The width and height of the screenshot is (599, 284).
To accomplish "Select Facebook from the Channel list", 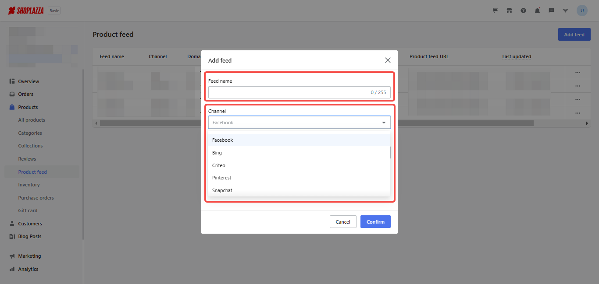I will tap(299, 140).
